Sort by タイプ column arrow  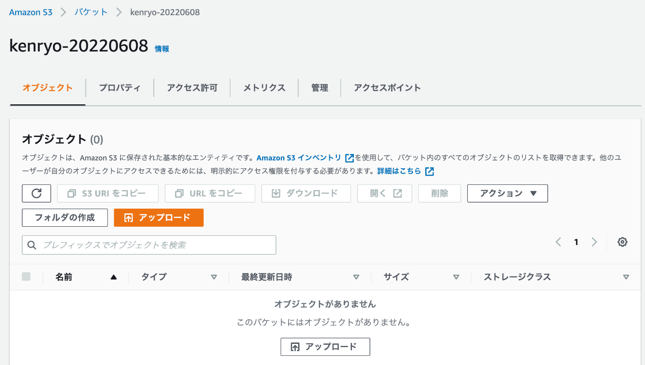coord(214,277)
